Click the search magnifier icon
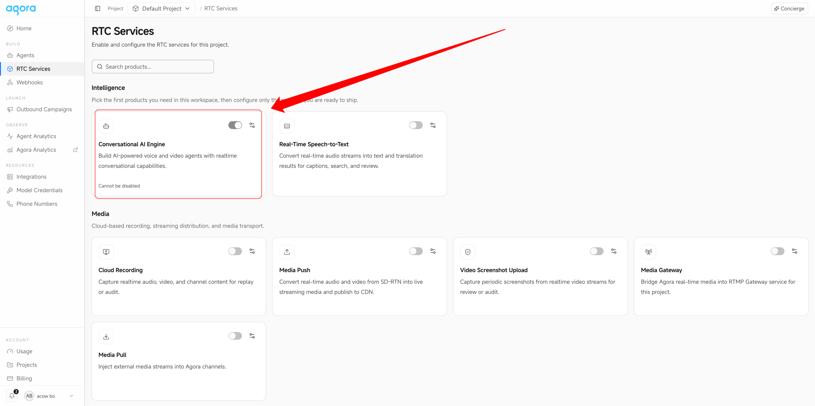Screen dimensions: 815x406 (100, 67)
